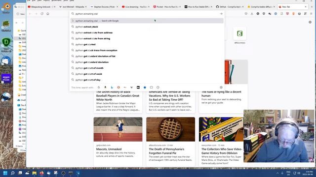Choose suggestion 'python get standard deviation of list'

(x=147, y=56)
